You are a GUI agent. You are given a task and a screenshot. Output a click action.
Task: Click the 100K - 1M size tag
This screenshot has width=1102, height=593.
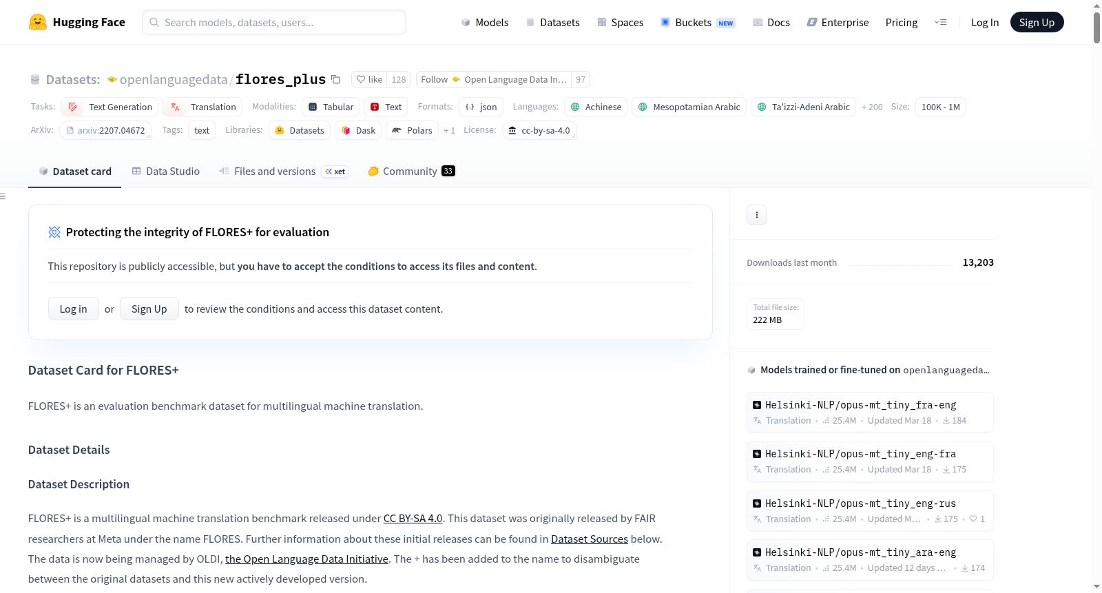(941, 107)
